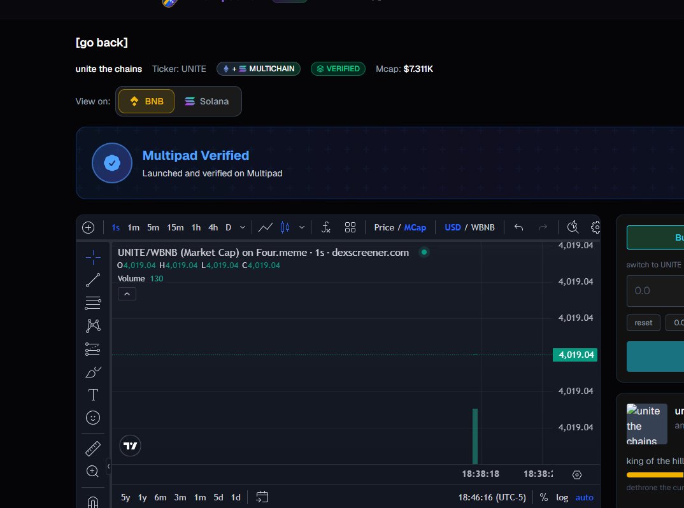The height and width of the screenshot is (508, 684).
Task: Open chart settings gear icon
Action: pos(595,227)
